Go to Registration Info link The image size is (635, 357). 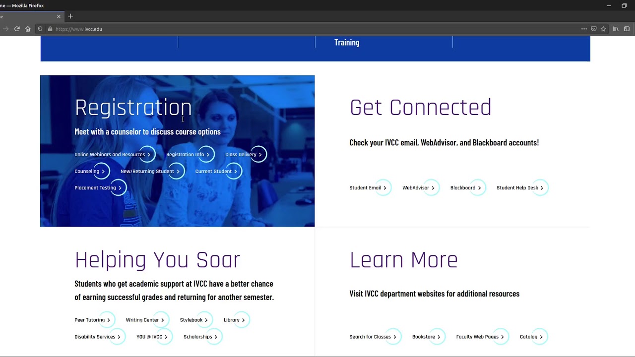(x=190, y=154)
